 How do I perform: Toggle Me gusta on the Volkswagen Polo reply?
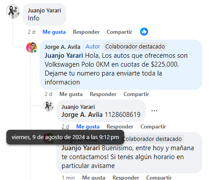click(71, 94)
